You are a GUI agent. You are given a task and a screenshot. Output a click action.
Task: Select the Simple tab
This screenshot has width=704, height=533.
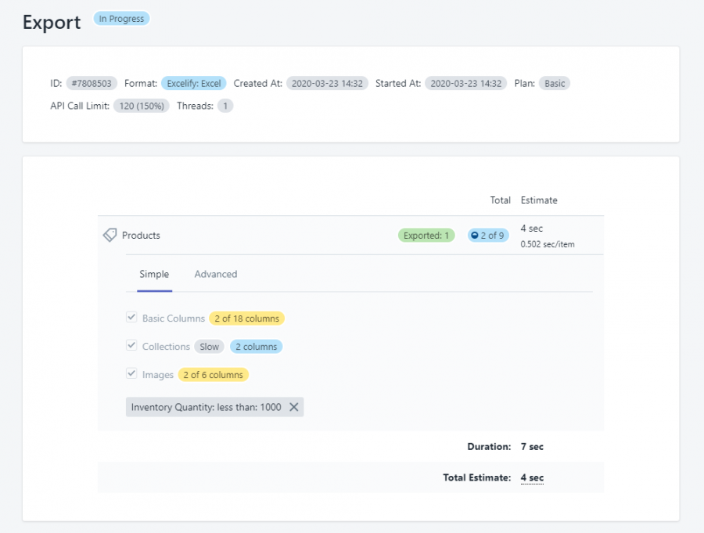point(154,274)
